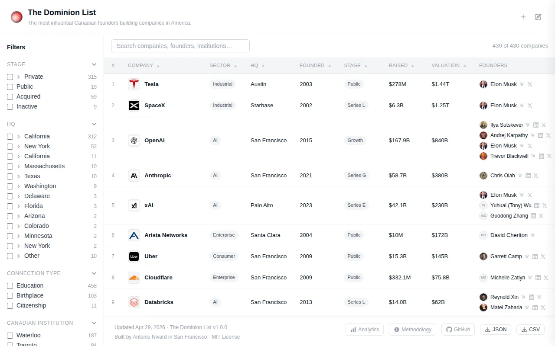The width and height of the screenshot is (555, 346).
Task: Expand the Washington HQ chevron
Action: [x=19, y=186]
